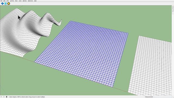The width and height of the screenshot is (174, 98).
Task: Click the Measurements label
Action: [149, 97]
